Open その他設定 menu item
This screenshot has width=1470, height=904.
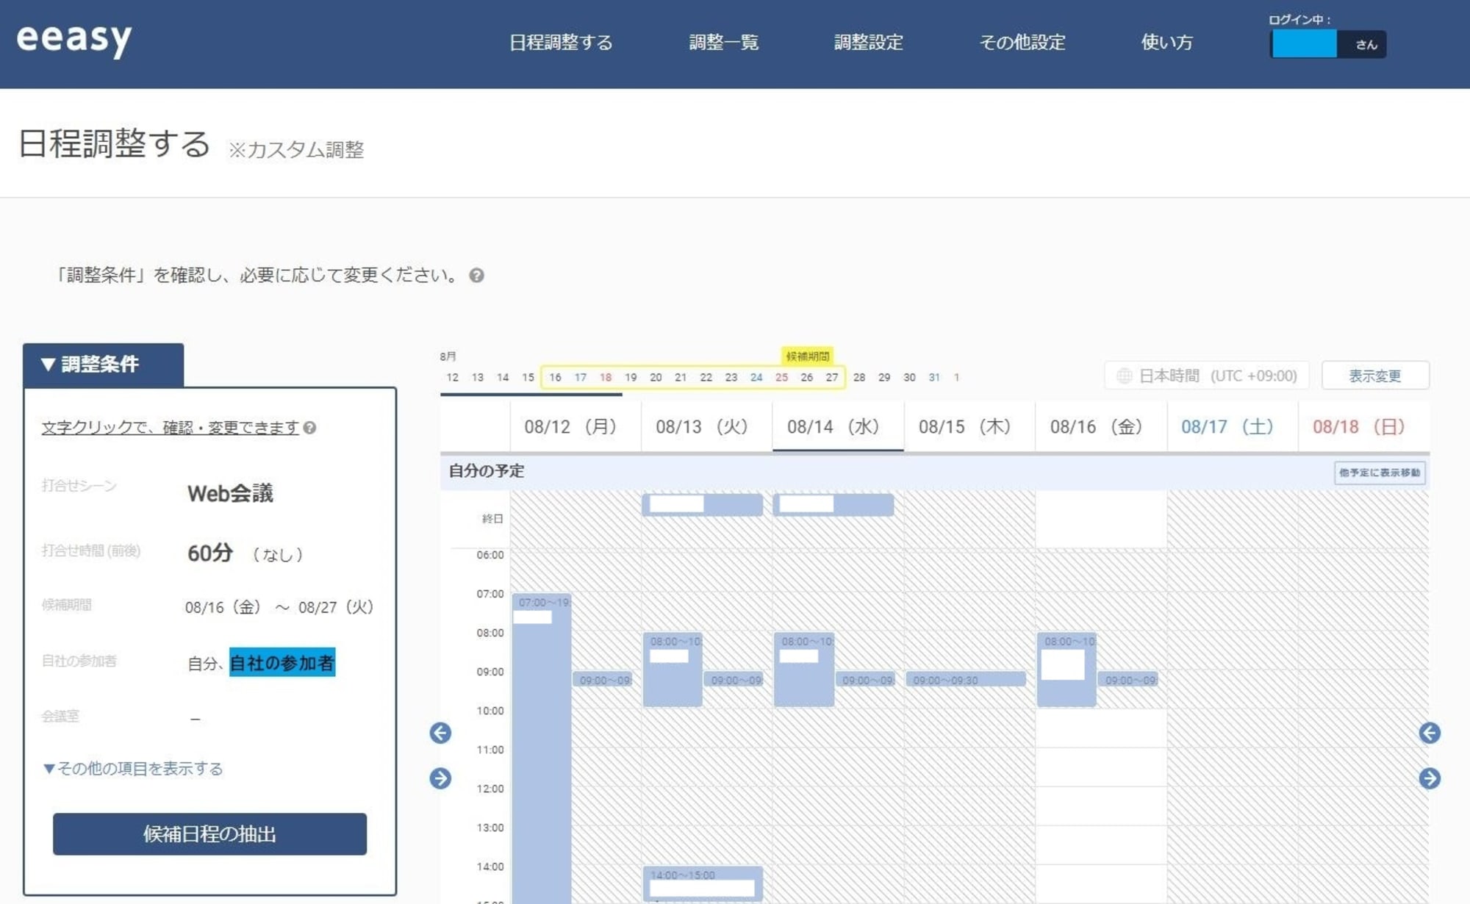coord(1022,43)
